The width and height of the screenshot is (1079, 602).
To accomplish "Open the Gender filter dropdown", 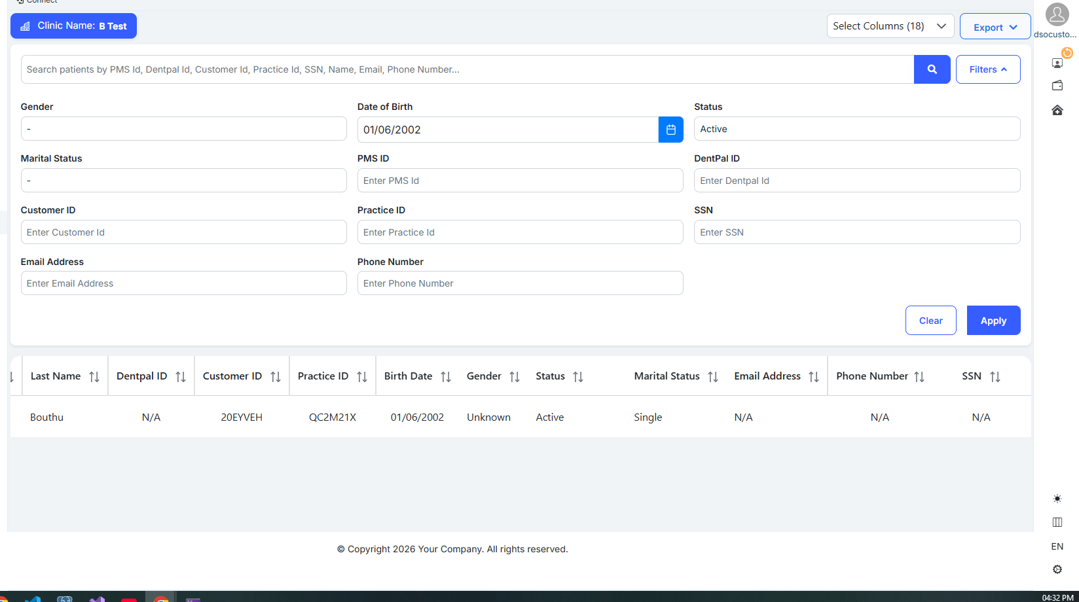I will [183, 129].
